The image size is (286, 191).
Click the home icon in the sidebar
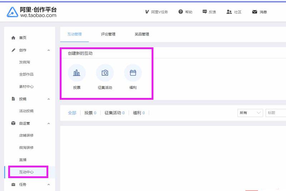tap(13, 38)
